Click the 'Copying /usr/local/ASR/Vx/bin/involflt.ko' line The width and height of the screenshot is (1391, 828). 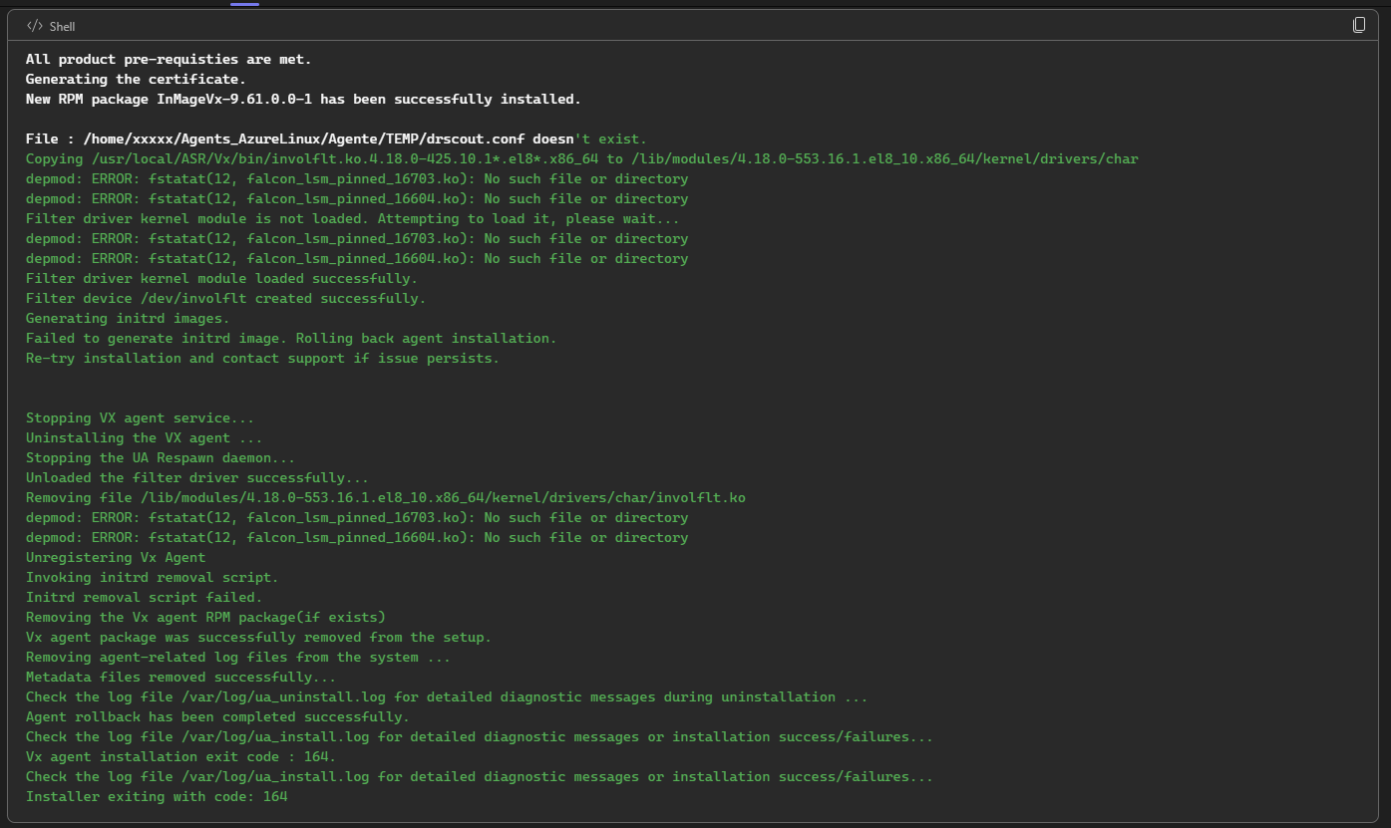tap(581, 159)
